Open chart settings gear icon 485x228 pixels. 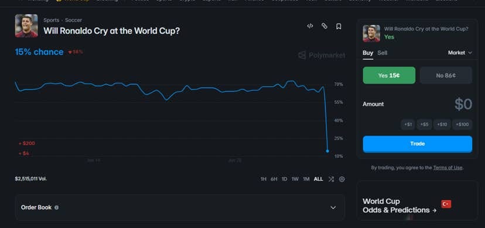click(x=342, y=179)
